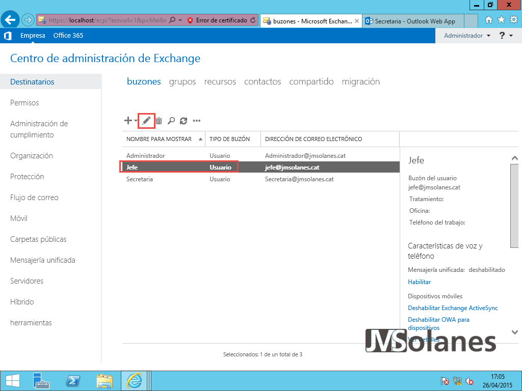Image resolution: width=522 pixels, height=391 pixels.
Task: Click DIRECCIÓN DE CORREO ELECTRÓNICO column header
Action: click(330, 139)
